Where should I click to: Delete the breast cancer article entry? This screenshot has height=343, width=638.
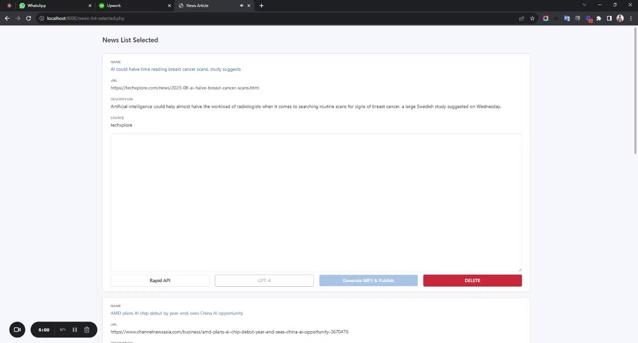tap(473, 281)
